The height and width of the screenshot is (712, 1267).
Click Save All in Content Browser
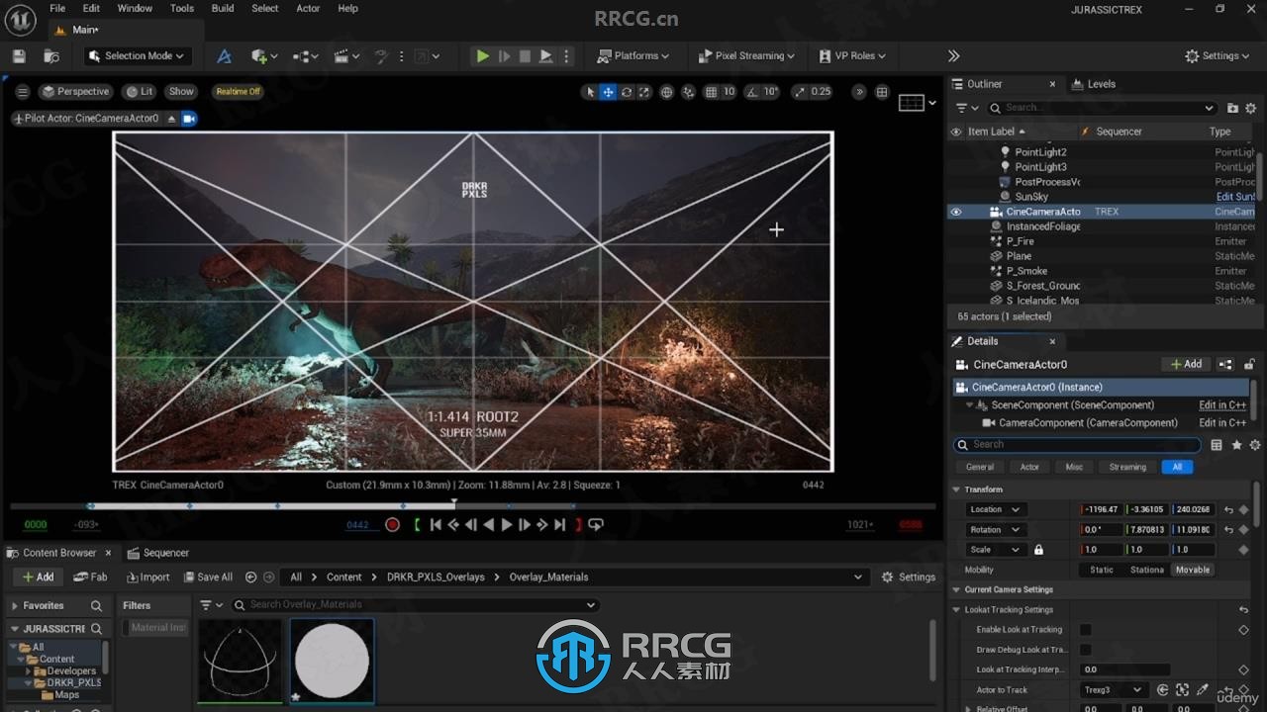pos(207,578)
